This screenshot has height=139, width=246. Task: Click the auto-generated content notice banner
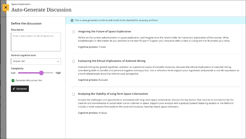pyautogui.click(x=155, y=20)
